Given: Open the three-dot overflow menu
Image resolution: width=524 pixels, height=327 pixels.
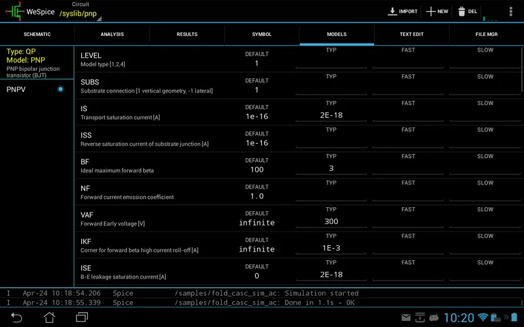Looking at the screenshot, I should 510,12.
